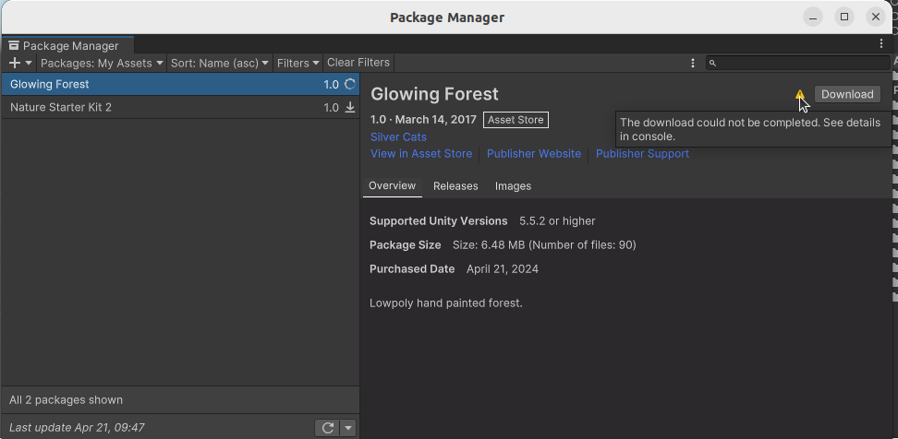Select the Glowing Forest package row
Image resolution: width=898 pixels, height=439 pixels.
(x=180, y=84)
